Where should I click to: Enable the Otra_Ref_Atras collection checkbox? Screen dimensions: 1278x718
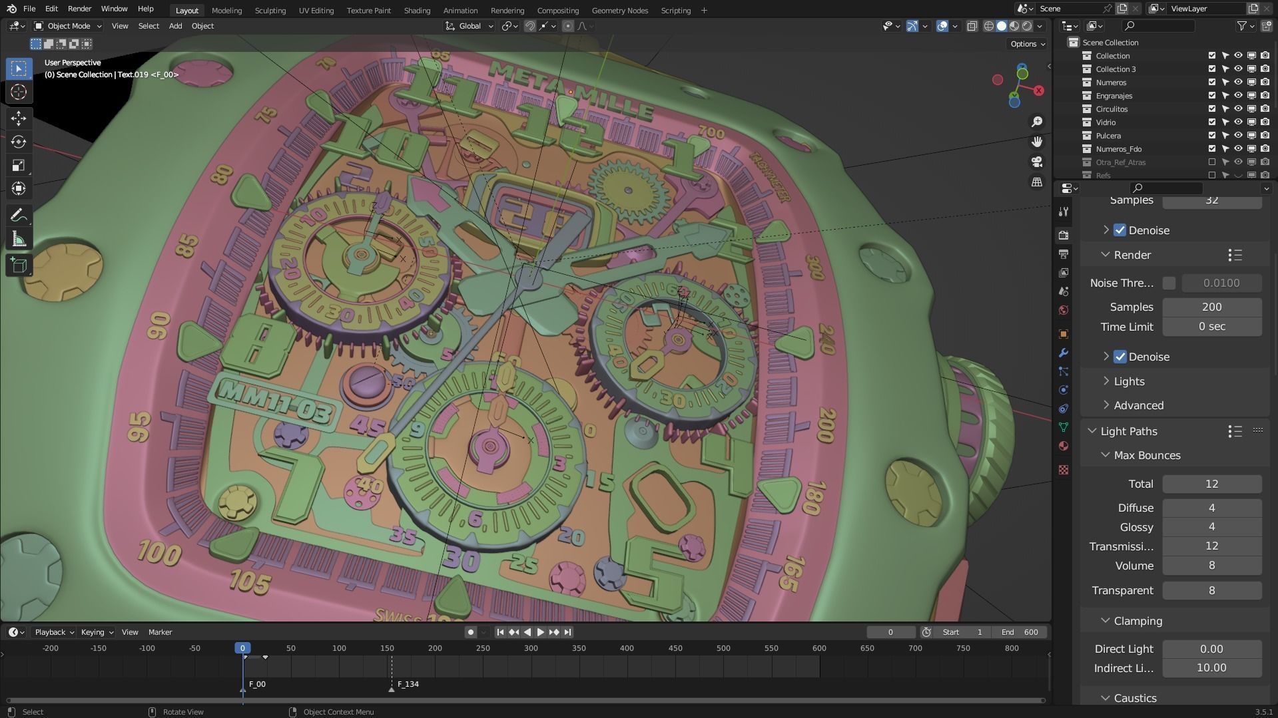point(1212,162)
